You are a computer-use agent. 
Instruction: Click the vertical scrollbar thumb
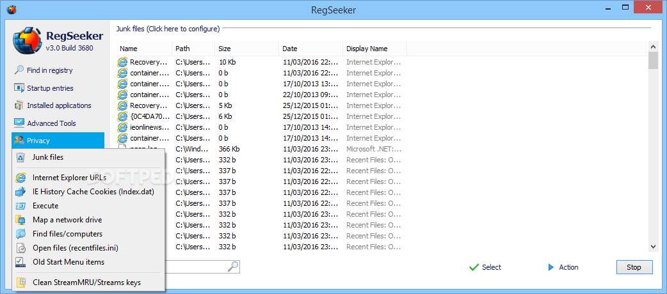(653, 60)
